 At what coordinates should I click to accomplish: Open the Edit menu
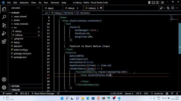point(15,3)
